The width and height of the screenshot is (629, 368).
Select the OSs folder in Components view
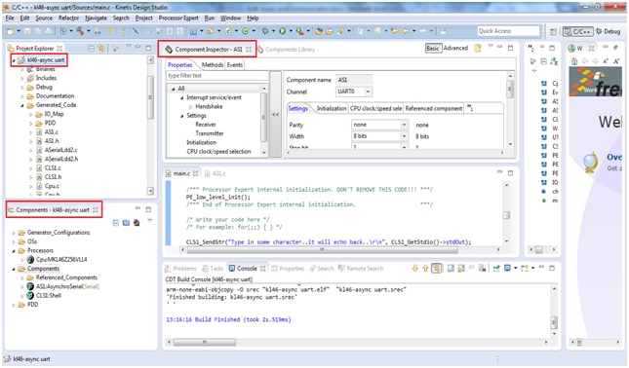click(31, 241)
